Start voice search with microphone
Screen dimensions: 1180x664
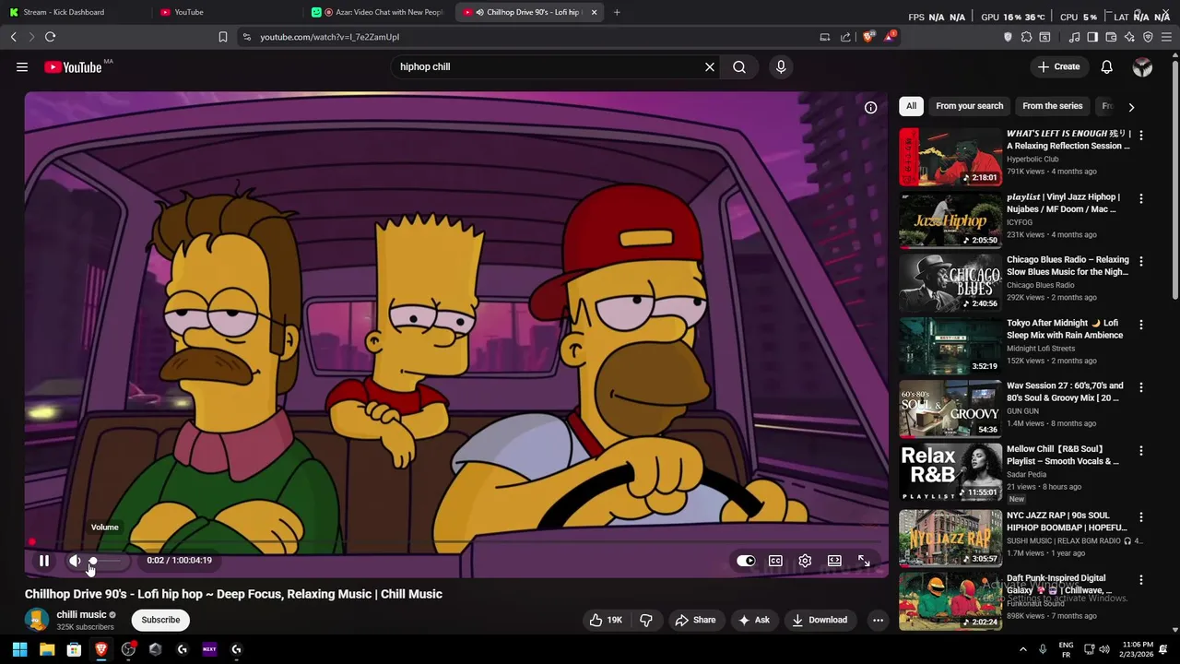point(781,66)
